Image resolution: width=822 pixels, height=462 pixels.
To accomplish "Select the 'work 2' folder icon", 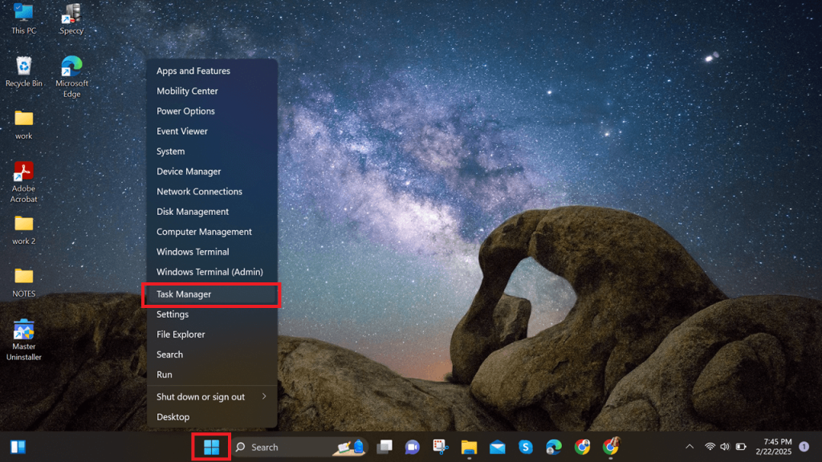I will point(23,230).
